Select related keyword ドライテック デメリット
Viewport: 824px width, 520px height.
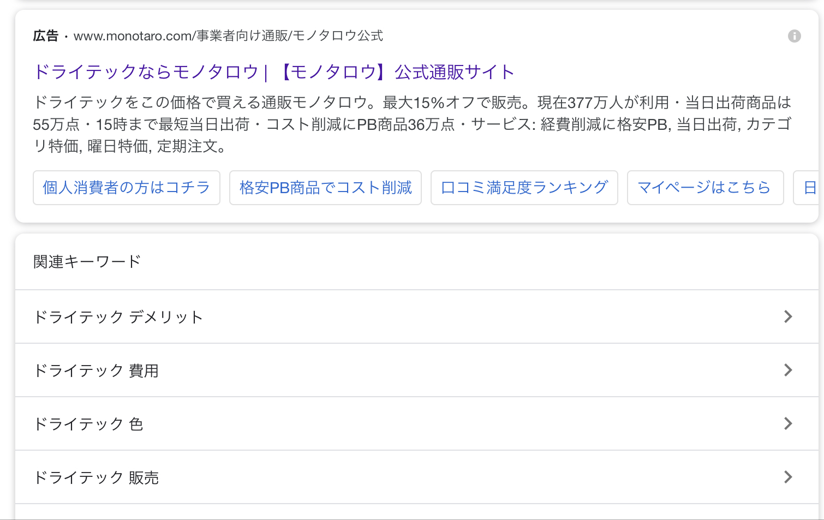click(x=417, y=316)
